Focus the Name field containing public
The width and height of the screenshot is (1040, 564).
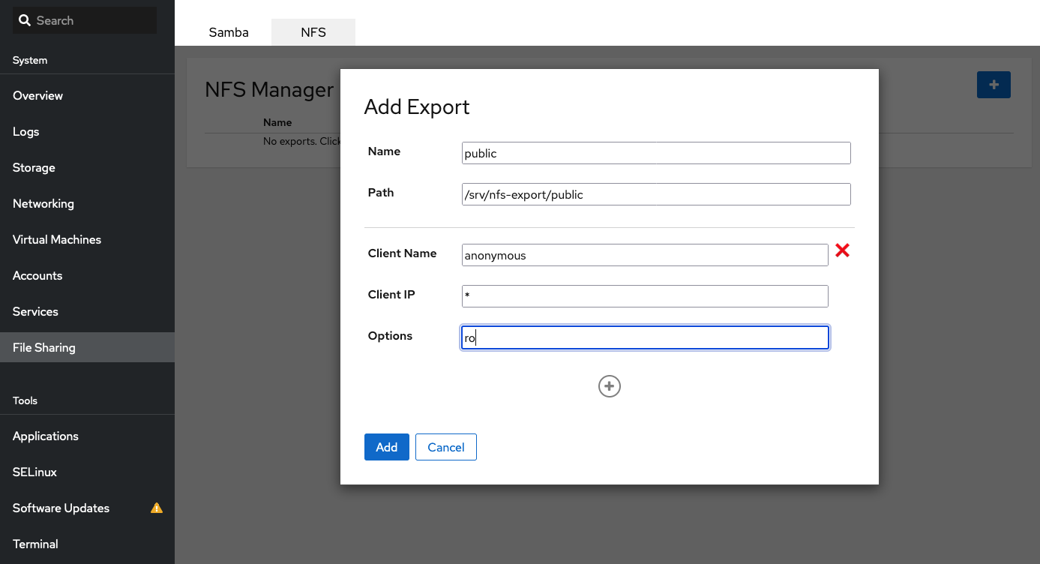pyautogui.click(x=657, y=153)
